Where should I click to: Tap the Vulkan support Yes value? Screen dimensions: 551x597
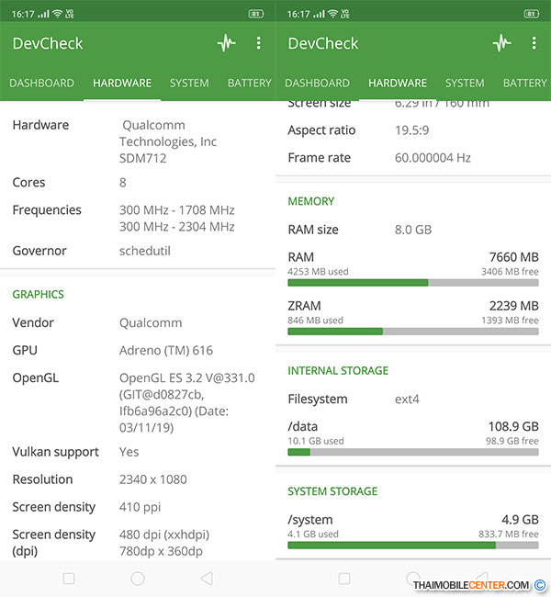click(x=129, y=452)
